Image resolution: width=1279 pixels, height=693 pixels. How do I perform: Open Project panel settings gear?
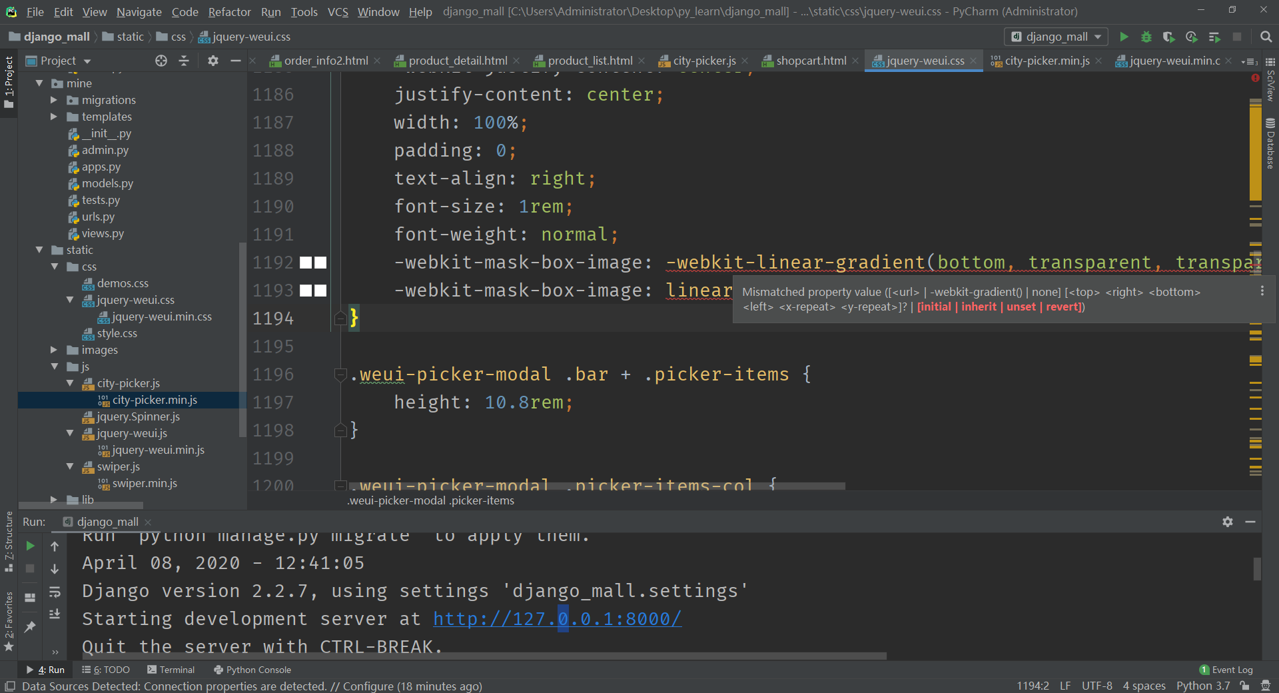[213, 61]
